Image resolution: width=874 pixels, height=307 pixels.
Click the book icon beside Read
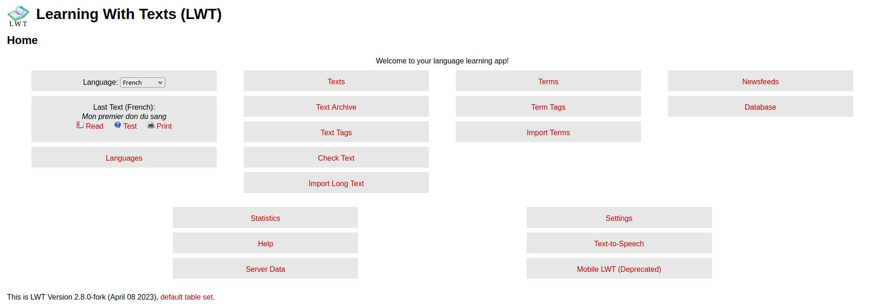coord(79,125)
